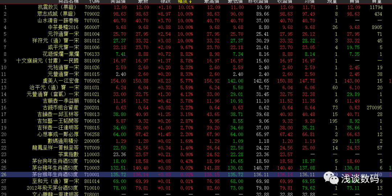The width and height of the screenshot is (392, 196).
Task: Select buy volume 8905 in 中茶曼糯 row
Action: (377, 28)
